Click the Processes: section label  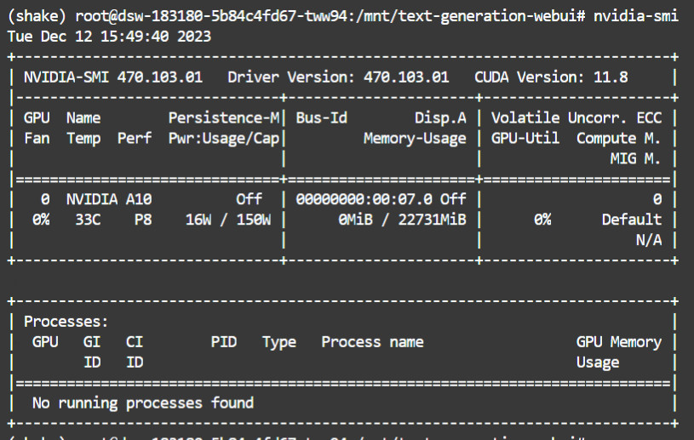[66, 322]
